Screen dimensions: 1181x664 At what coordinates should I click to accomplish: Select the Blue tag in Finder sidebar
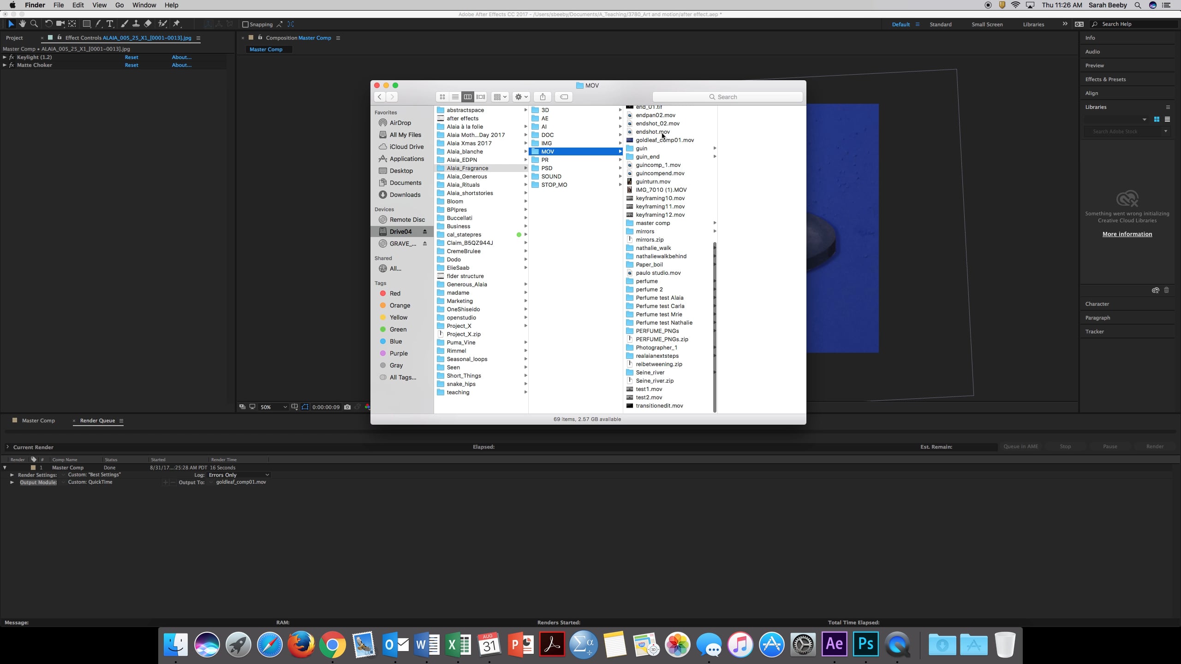396,341
